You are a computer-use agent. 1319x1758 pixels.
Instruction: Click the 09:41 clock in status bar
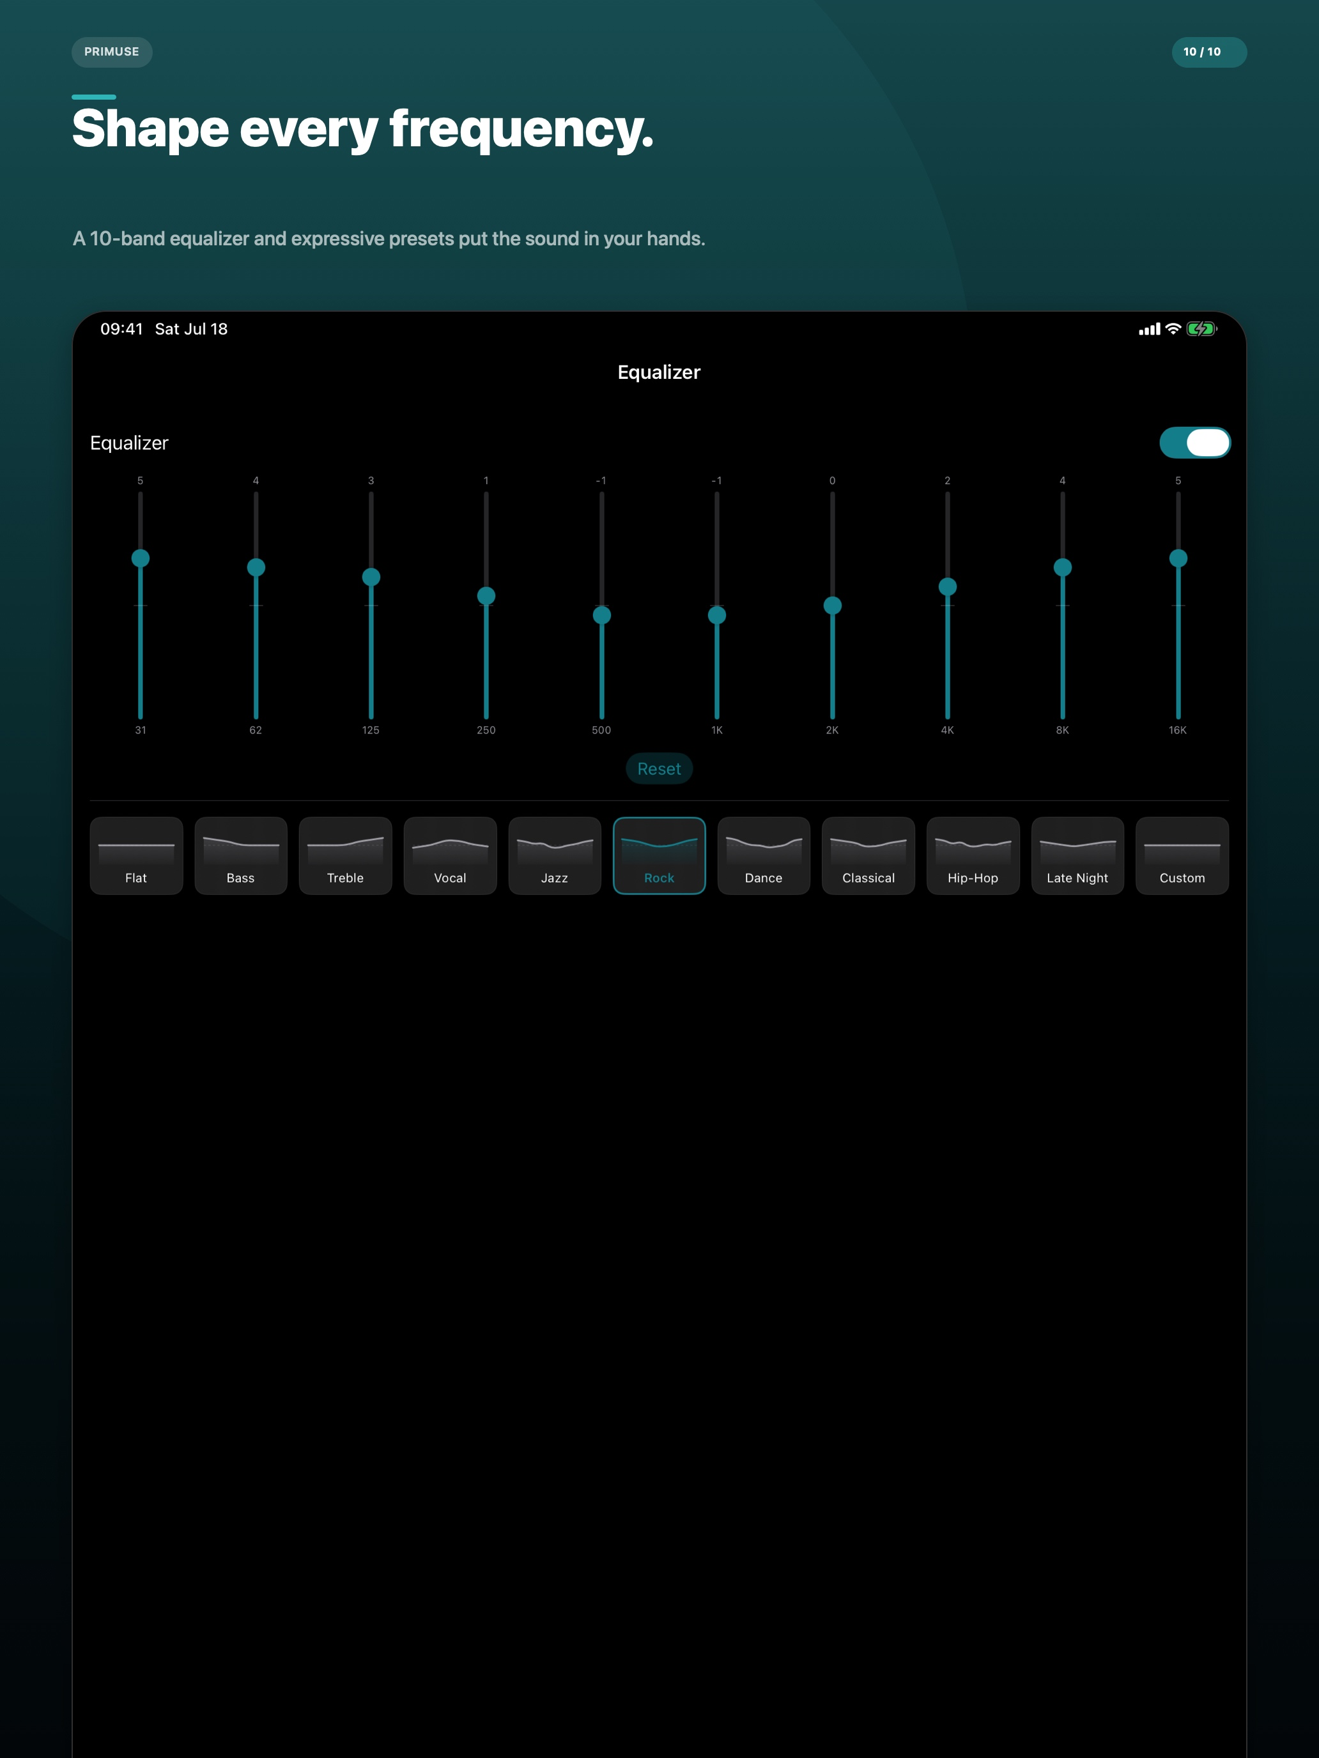click(121, 329)
